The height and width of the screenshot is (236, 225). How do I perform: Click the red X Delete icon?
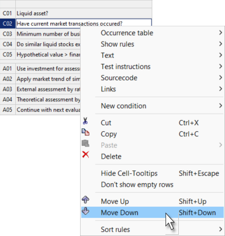pyautogui.click(x=85, y=155)
